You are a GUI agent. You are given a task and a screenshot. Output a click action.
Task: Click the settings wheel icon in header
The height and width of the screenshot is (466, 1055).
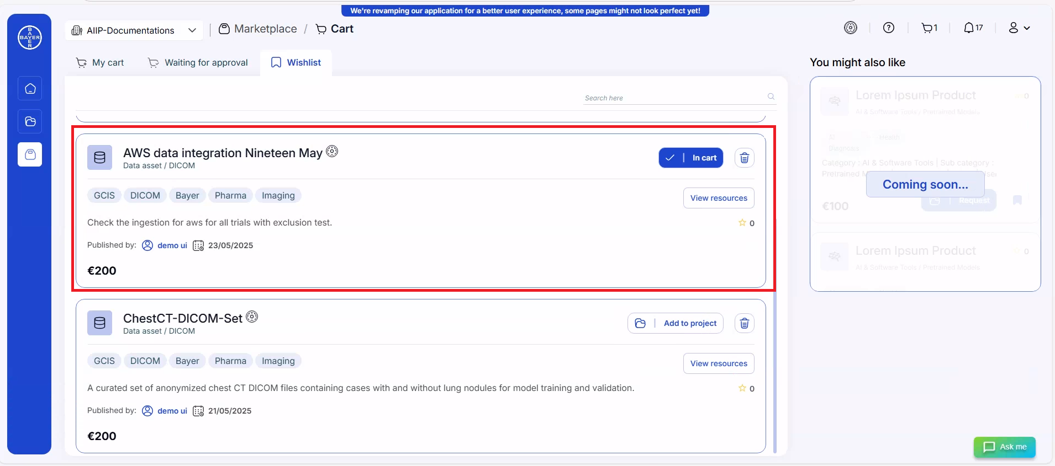[x=851, y=28]
